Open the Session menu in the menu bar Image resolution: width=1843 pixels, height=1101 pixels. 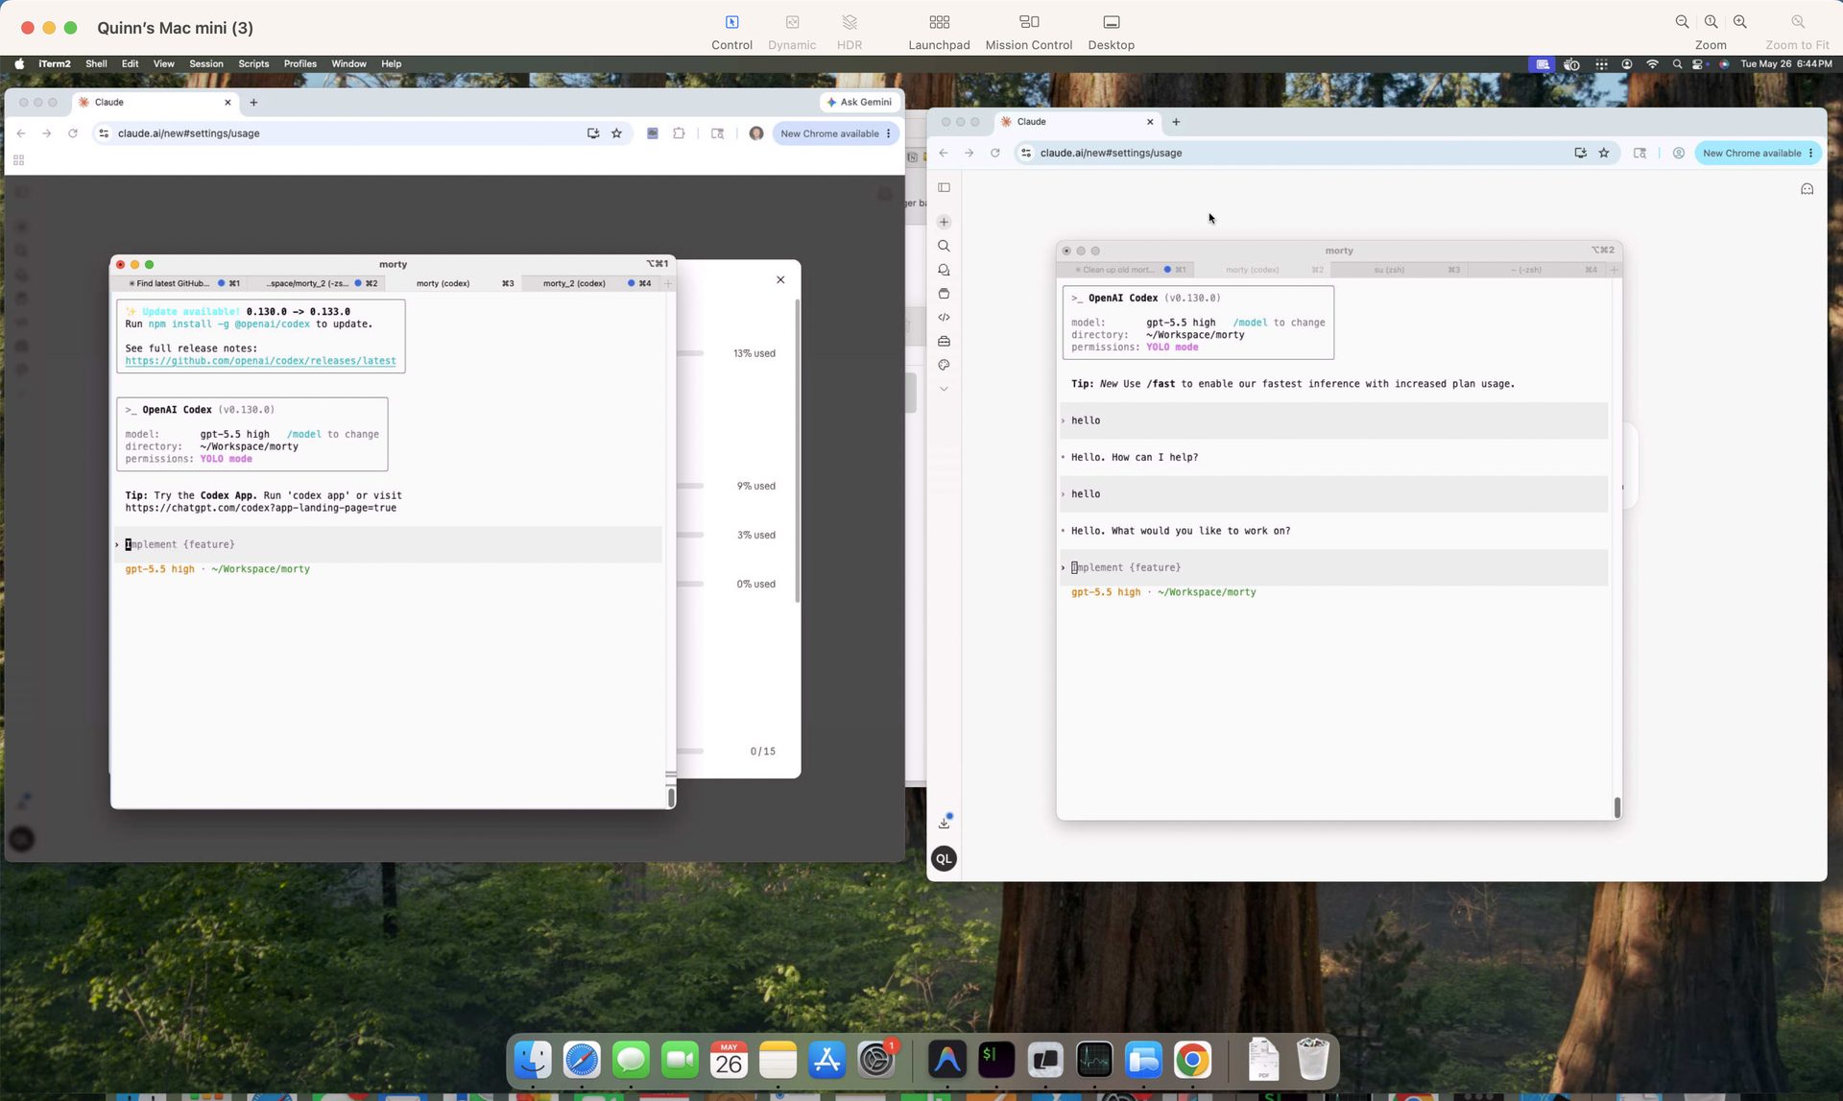tap(205, 64)
